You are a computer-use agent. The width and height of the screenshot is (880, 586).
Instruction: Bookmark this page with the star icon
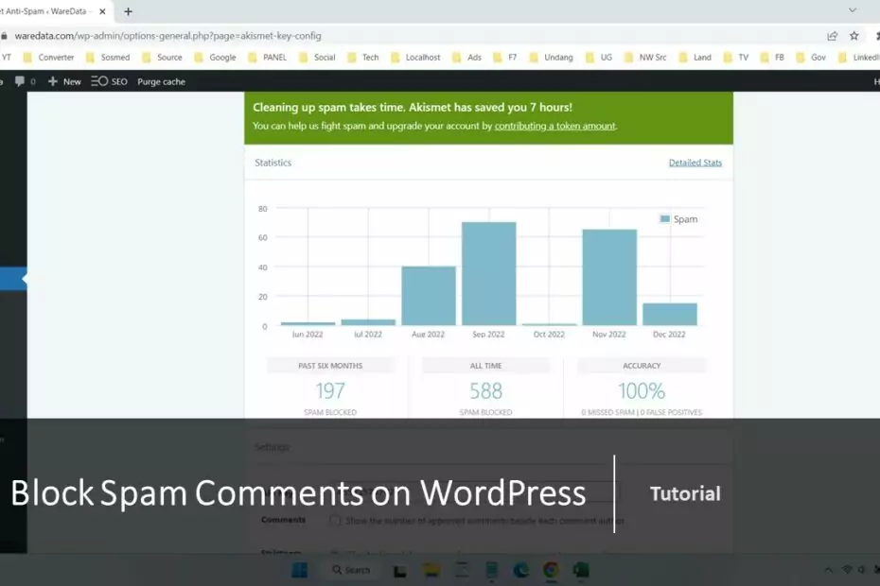pyautogui.click(x=854, y=36)
